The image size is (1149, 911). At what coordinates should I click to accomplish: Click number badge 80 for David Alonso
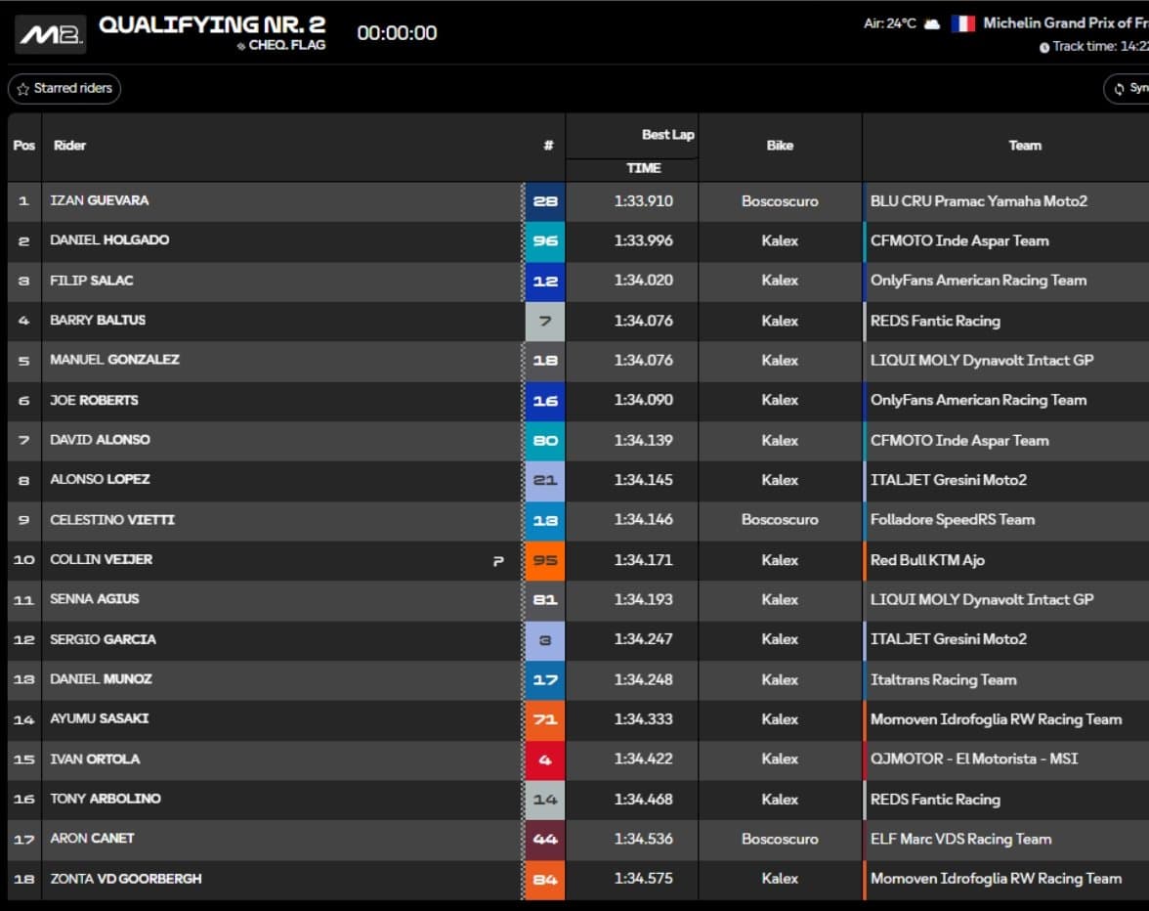tap(545, 441)
